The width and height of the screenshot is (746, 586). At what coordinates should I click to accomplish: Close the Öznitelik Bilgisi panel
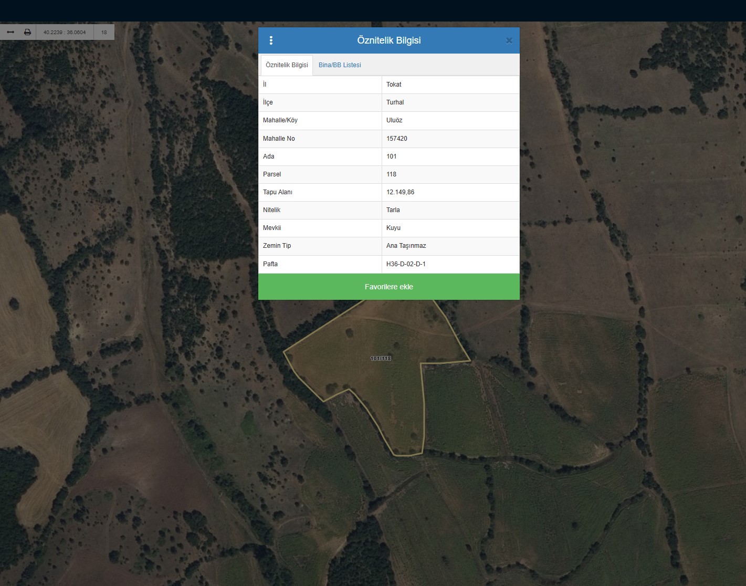(509, 40)
